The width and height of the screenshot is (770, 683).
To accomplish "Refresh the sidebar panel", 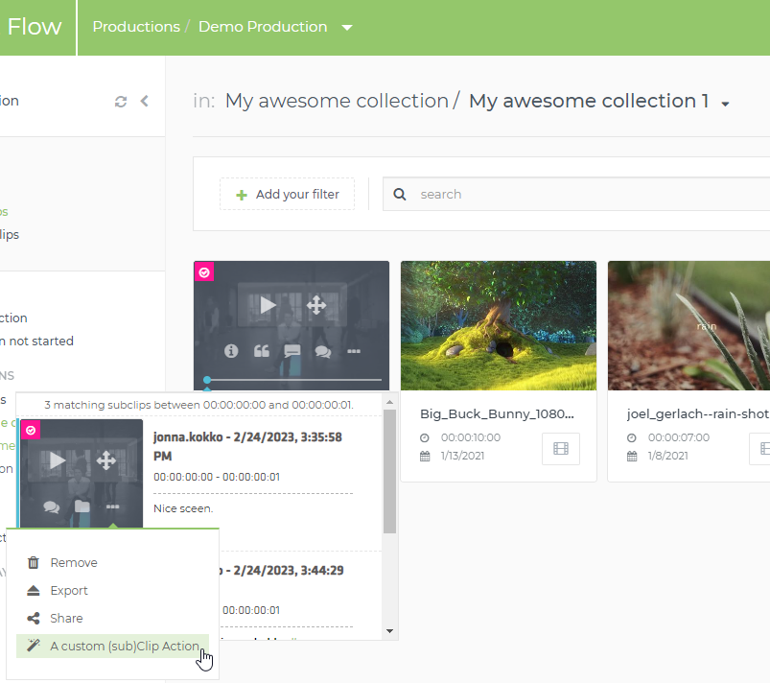I will pos(121,102).
